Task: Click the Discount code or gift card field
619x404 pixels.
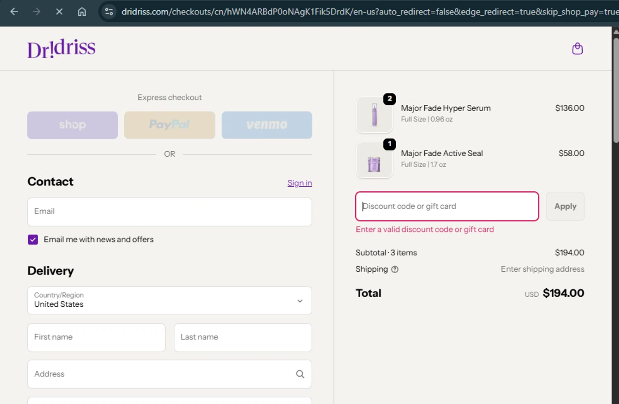Action: (447, 206)
